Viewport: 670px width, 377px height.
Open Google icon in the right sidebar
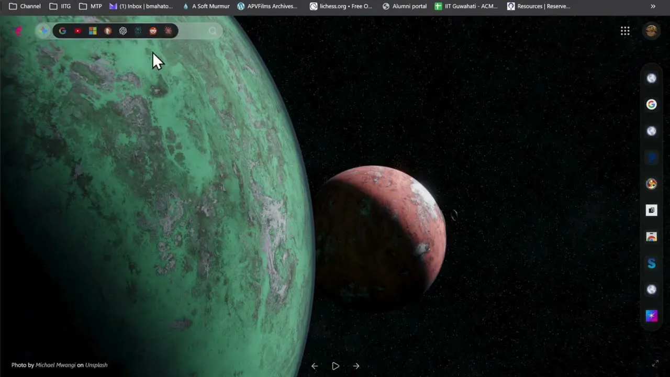pos(651,105)
